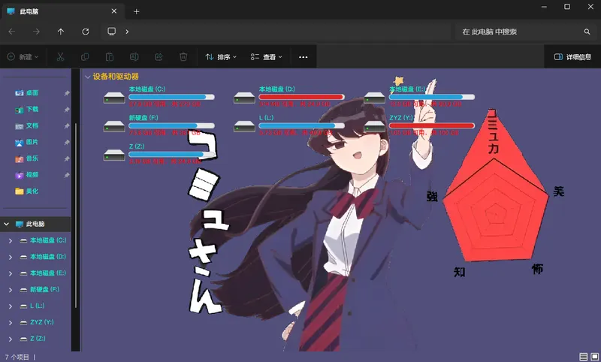Open the ZYZ (Y:) drive icon
The image size is (601, 362).
(x=374, y=126)
